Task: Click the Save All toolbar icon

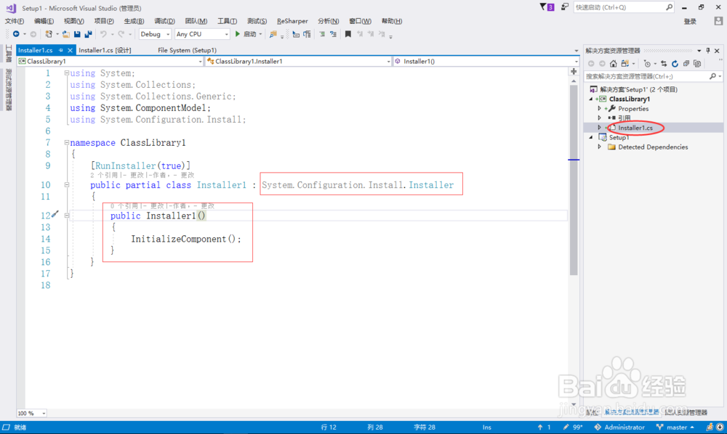Action: [88, 34]
